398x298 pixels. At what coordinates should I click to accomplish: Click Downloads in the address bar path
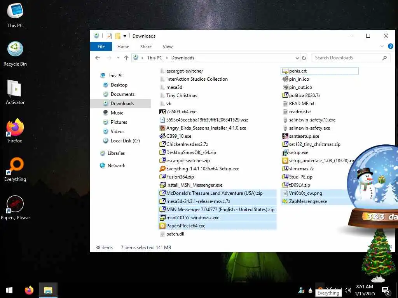183,58
